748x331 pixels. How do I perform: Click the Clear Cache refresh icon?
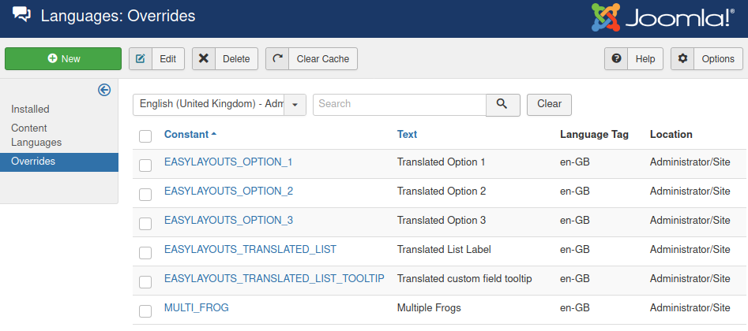click(x=277, y=59)
